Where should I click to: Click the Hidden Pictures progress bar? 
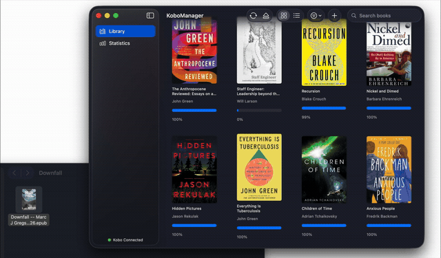point(194,226)
